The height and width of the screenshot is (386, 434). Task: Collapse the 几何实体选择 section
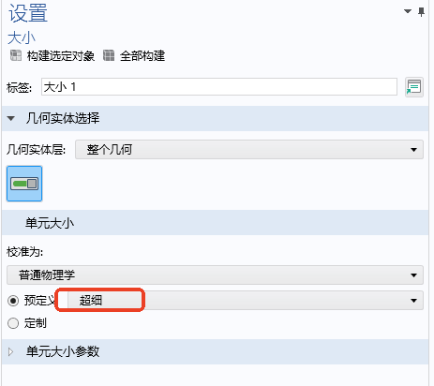point(11,118)
